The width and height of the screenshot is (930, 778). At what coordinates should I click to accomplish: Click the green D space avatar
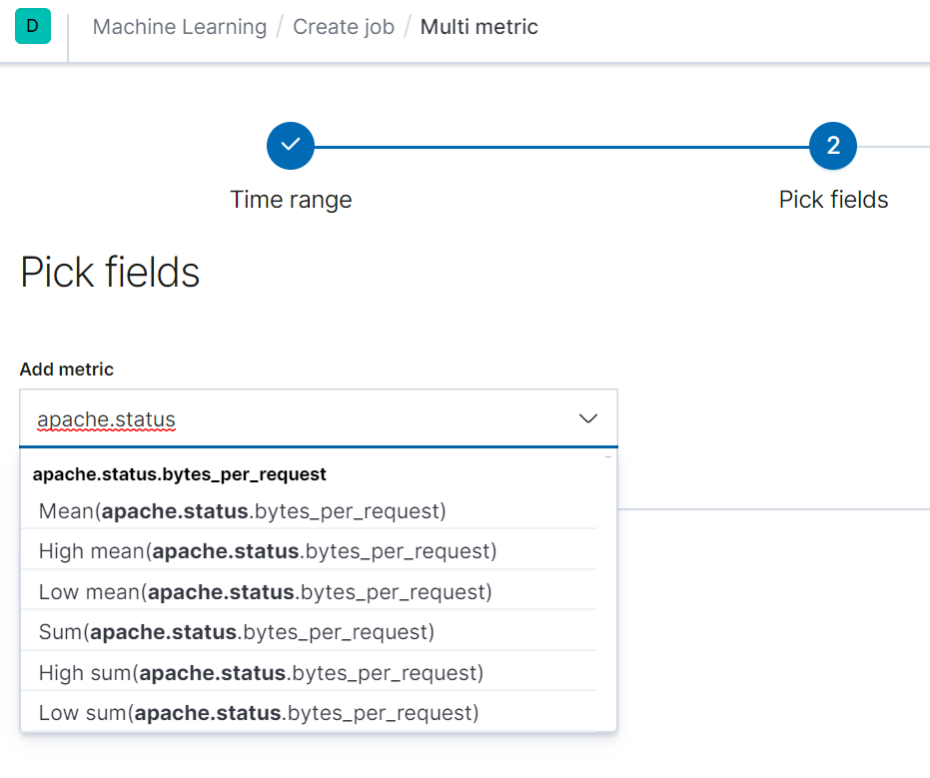33,27
